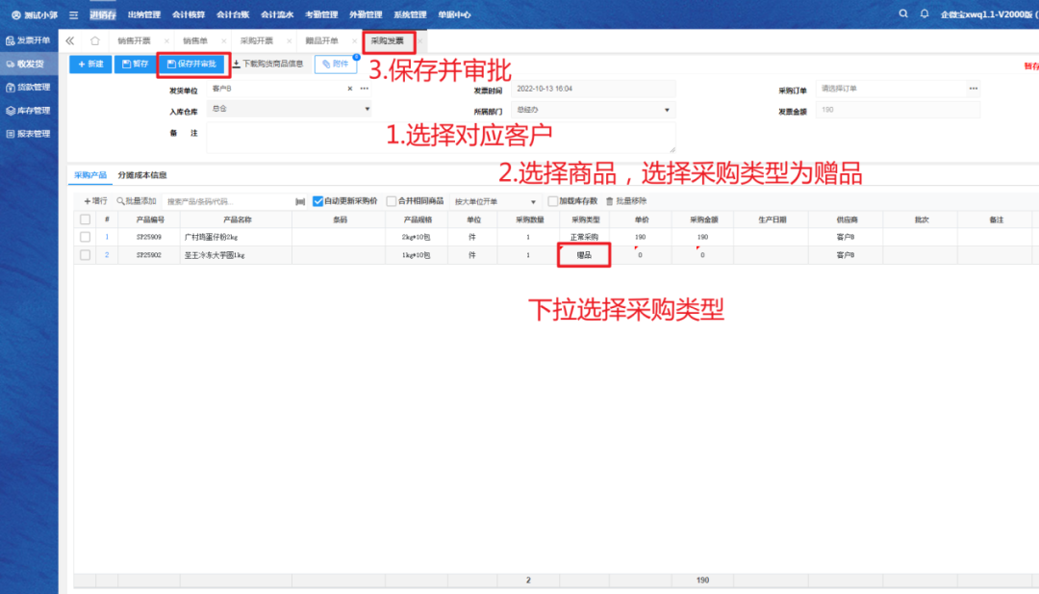Toggle the hamburger menu icon
Viewport: 1039px width, 594px height.
click(x=73, y=14)
